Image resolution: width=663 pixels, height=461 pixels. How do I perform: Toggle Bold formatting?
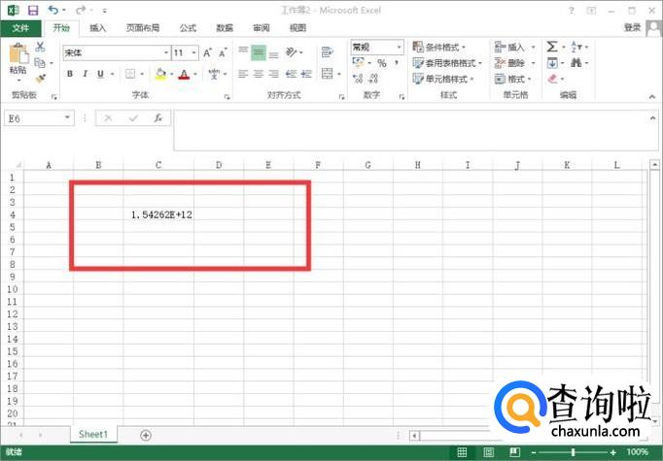click(x=70, y=74)
